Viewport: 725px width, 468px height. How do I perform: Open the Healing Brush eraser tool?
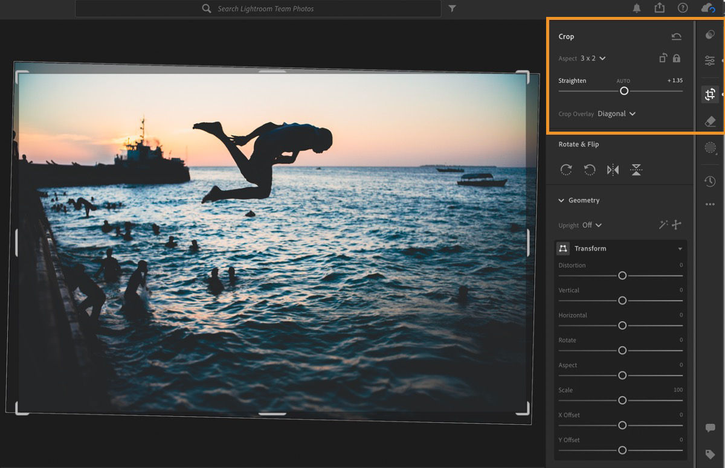(710, 121)
